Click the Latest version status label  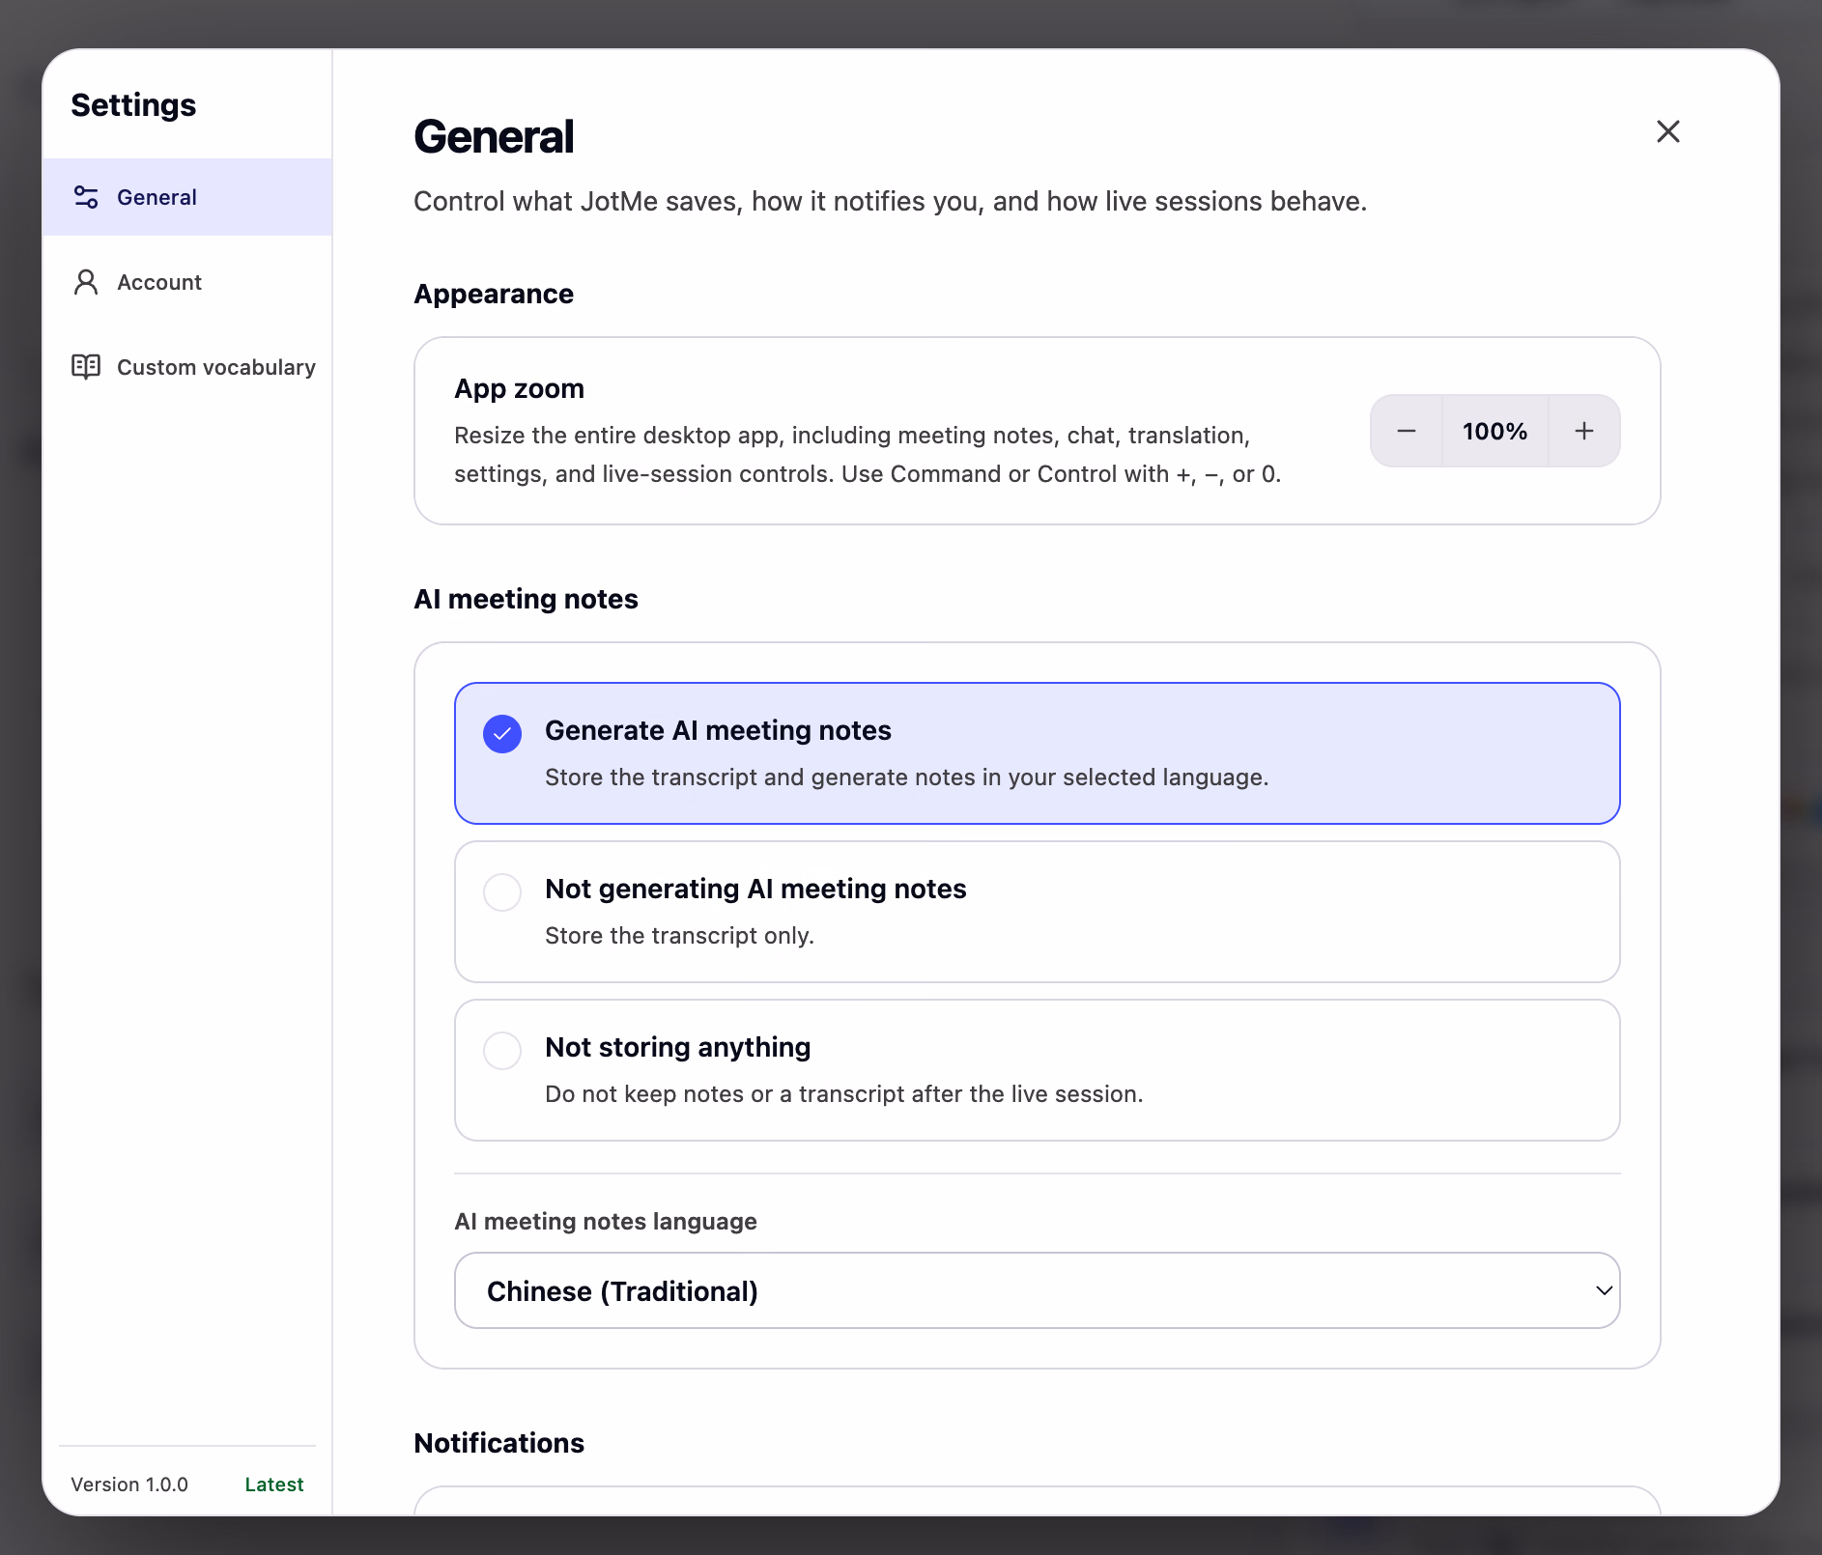(x=274, y=1484)
